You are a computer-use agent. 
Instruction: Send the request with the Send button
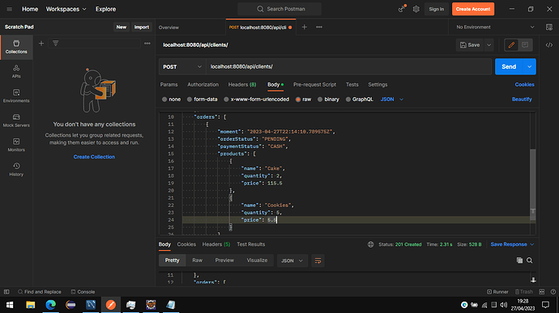[509, 66]
